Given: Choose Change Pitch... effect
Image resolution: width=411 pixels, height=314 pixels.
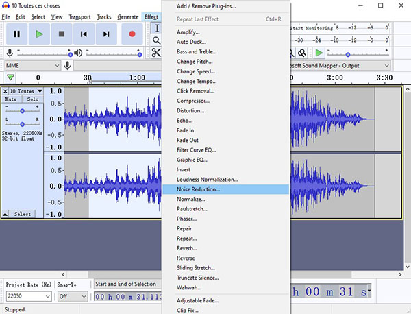Looking at the screenshot, I should [225, 62].
